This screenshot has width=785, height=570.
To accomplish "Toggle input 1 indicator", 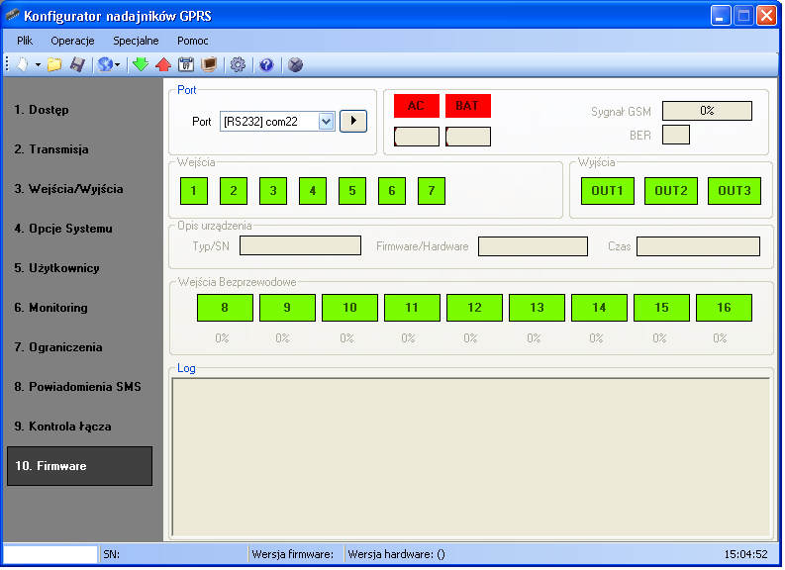I will [194, 191].
